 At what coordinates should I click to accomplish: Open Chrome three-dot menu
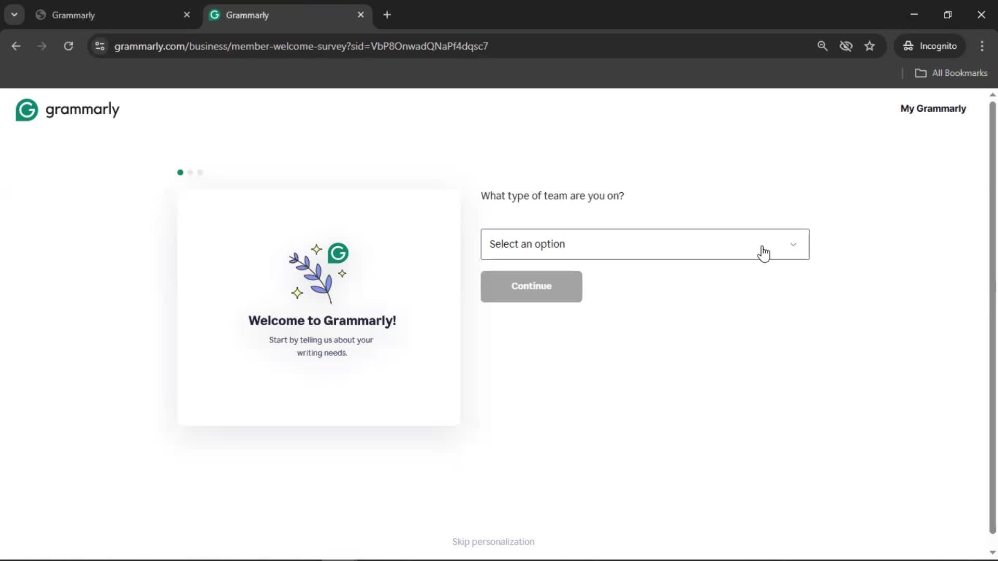(x=982, y=46)
